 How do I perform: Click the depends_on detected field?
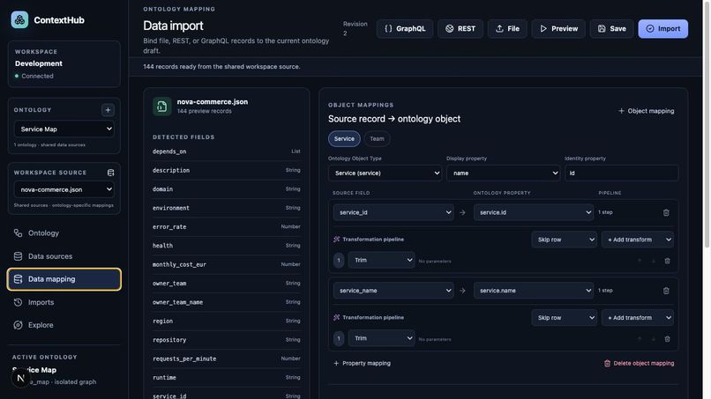227,151
